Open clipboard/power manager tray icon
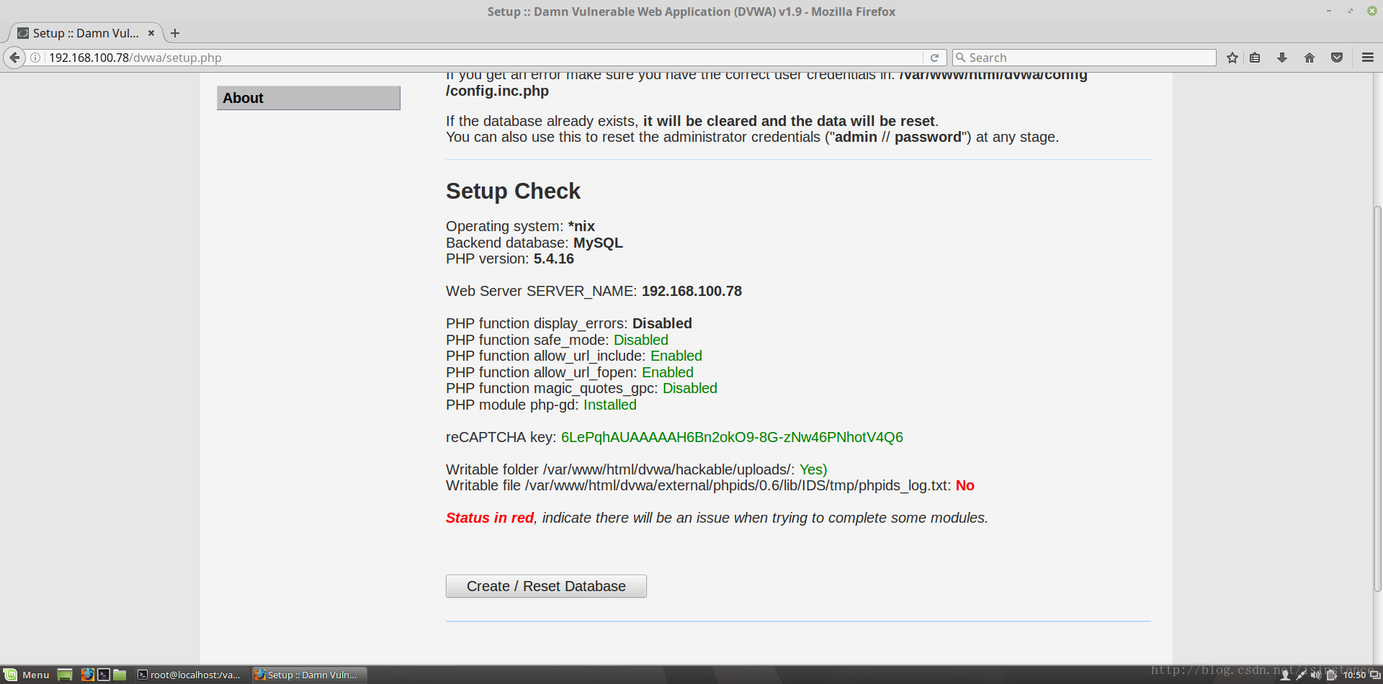 1332,675
